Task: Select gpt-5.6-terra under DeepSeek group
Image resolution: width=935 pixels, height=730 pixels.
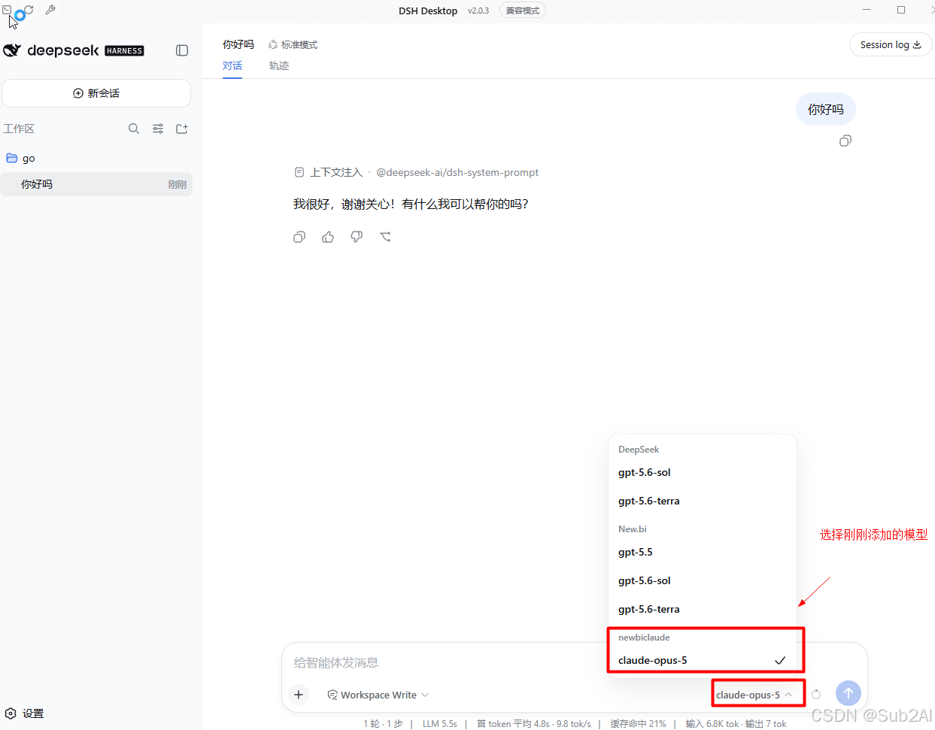Action: pos(702,501)
